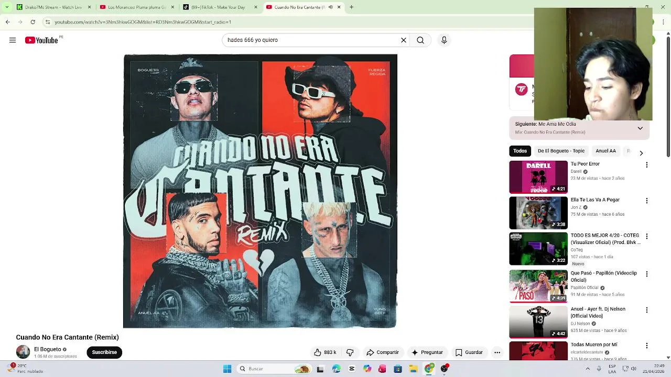Click the Darell channel name
671x377 pixels.
tap(576, 171)
